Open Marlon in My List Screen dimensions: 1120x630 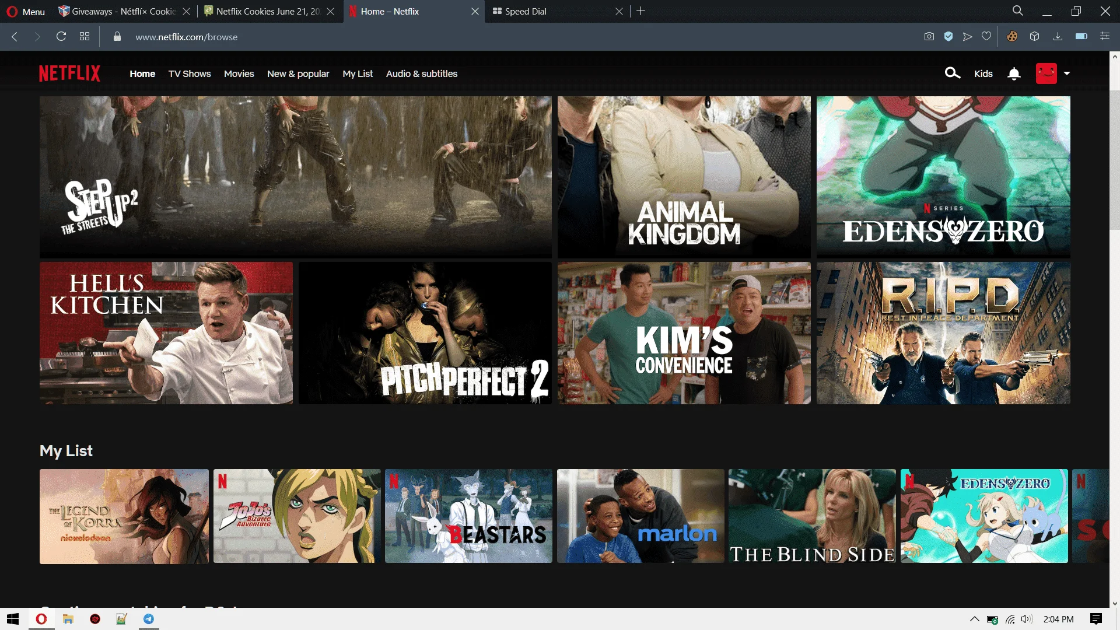pyautogui.click(x=640, y=516)
